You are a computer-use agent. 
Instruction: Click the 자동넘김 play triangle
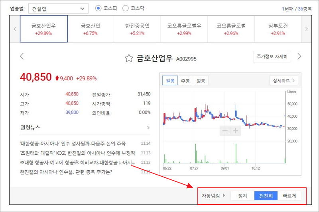click(x=224, y=195)
